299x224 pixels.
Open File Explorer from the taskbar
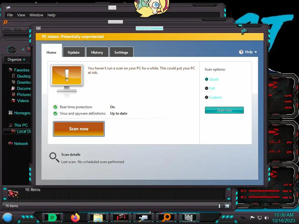[x=98, y=218]
